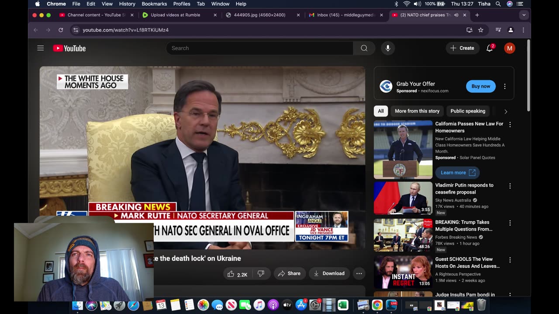The width and height of the screenshot is (559, 314).
Task: Open the Apple menu
Action: (x=38, y=4)
